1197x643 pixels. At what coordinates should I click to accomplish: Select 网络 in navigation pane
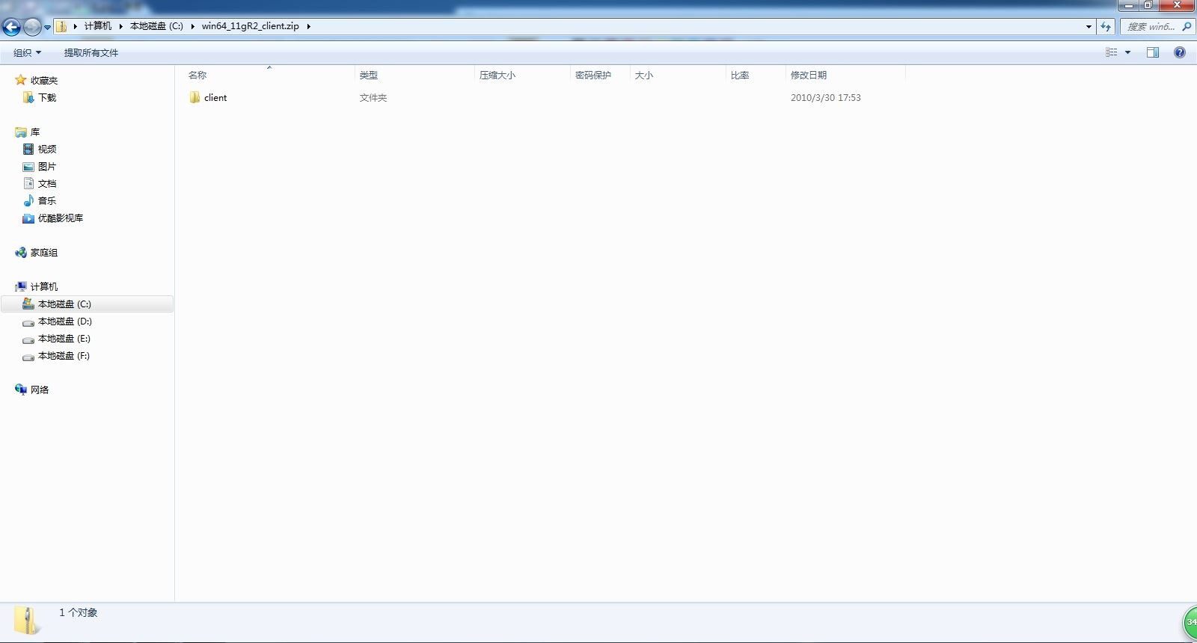(x=40, y=390)
